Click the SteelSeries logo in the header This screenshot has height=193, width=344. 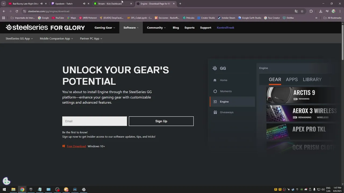pyautogui.click(x=45, y=27)
